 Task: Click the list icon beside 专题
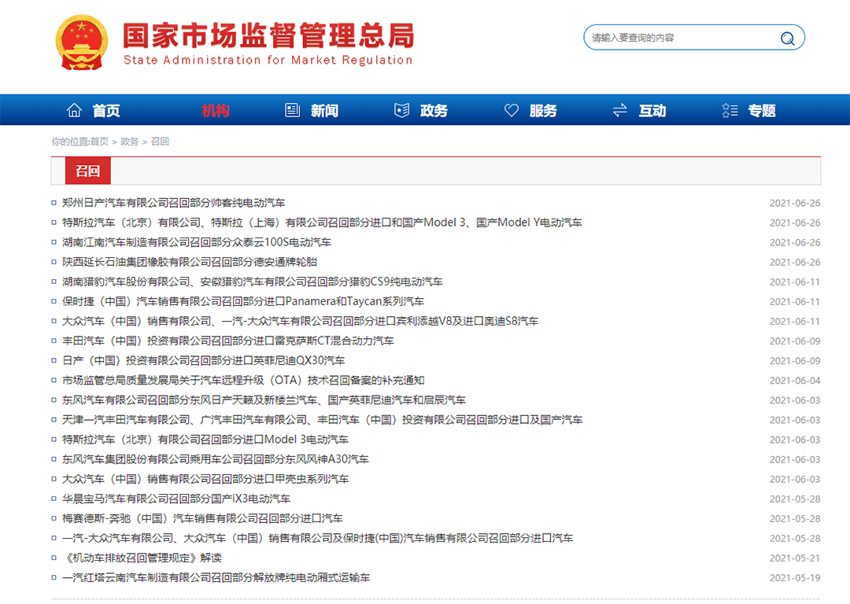(x=730, y=111)
